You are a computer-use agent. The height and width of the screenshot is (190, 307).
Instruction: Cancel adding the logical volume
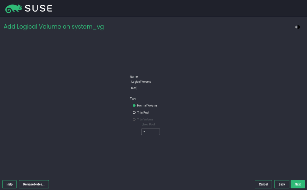(x=263, y=184)
